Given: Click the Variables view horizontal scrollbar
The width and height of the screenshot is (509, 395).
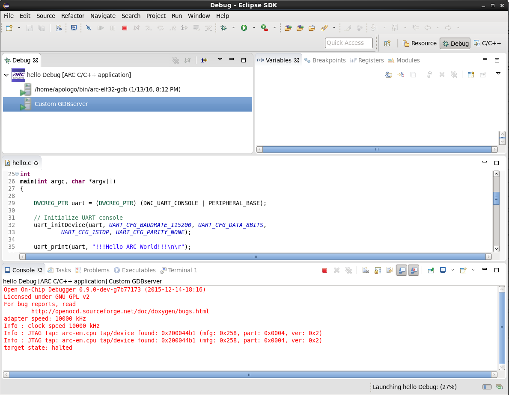Looking at the screenshot, I should 377,149.
